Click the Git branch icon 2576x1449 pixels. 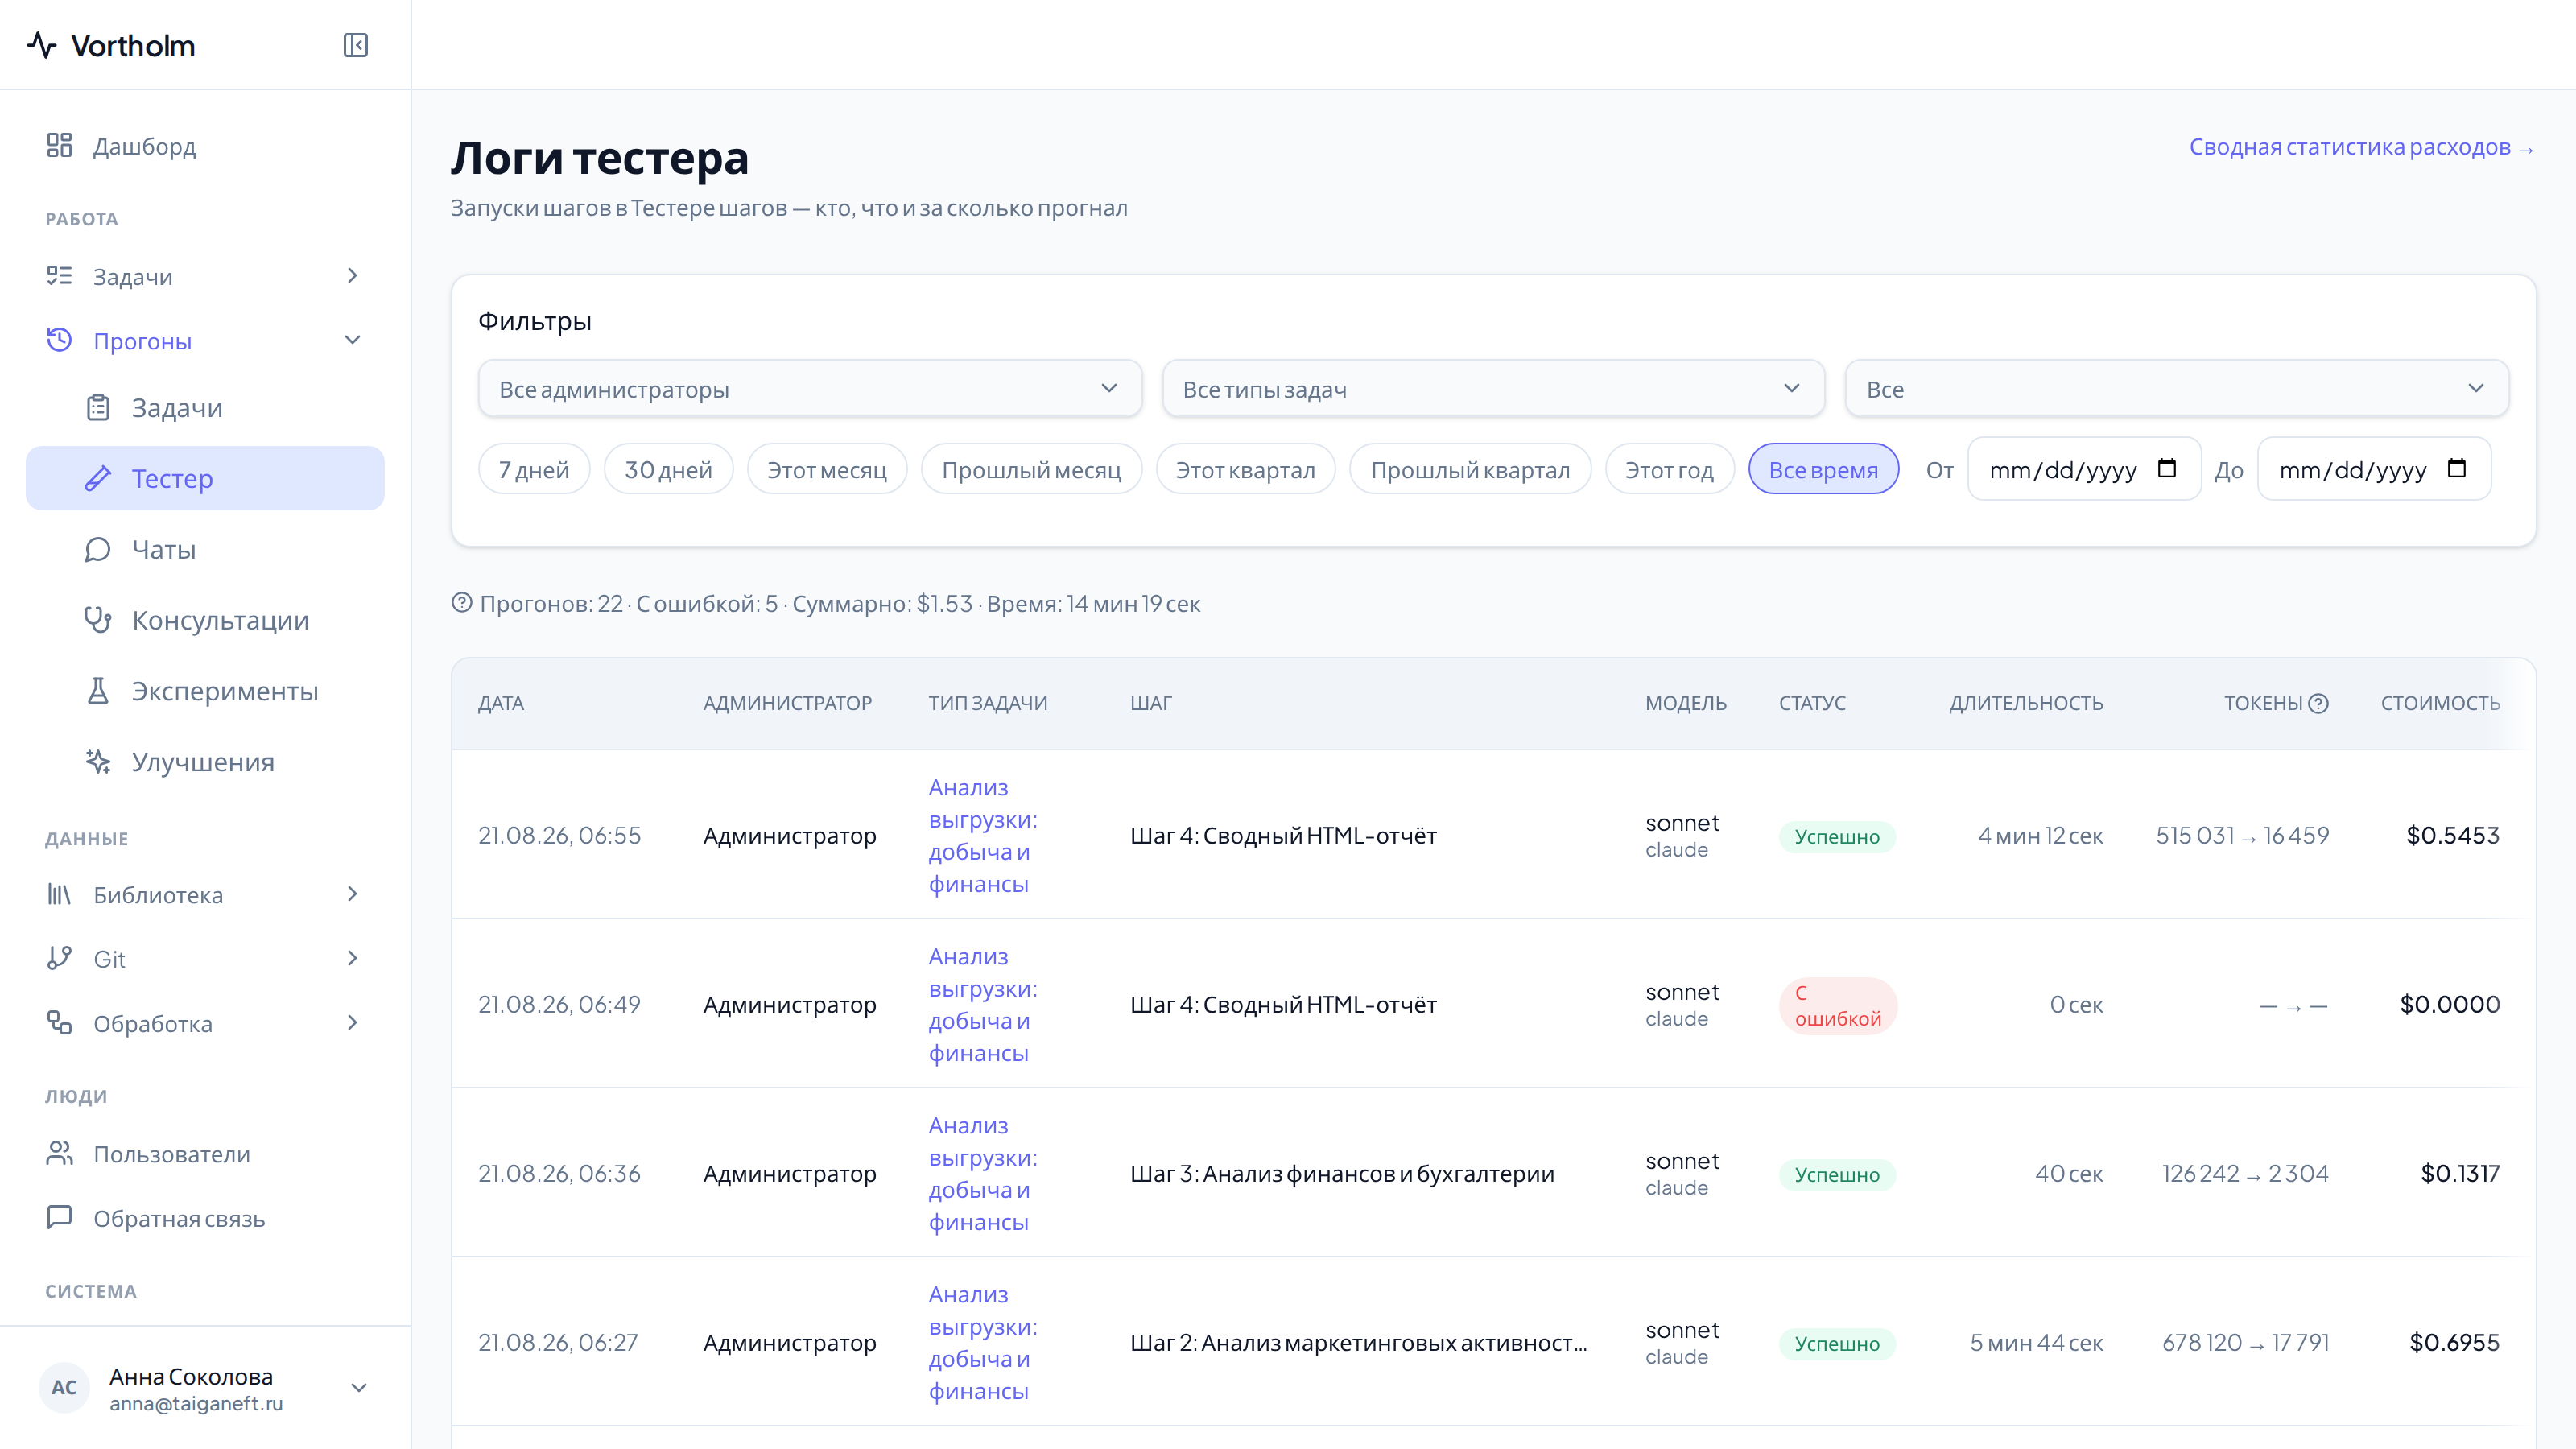click(x=59, y=958)
